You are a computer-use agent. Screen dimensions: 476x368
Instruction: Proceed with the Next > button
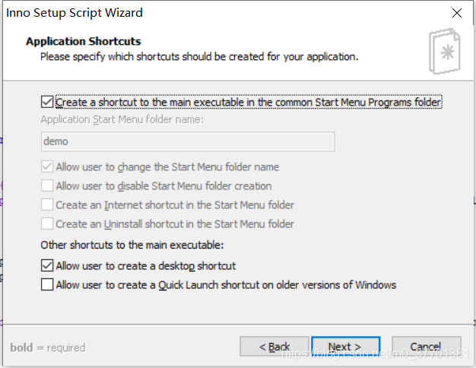pyautogui.click(x=345, y=347)
